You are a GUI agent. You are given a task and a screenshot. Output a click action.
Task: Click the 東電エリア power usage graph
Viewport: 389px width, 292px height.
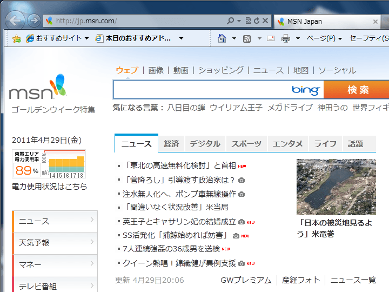coord(49,164)
